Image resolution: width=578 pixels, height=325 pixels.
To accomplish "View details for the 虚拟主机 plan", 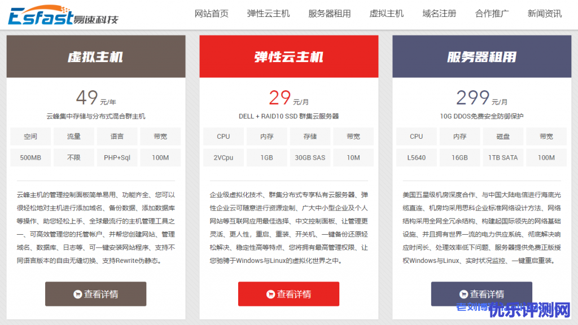I will [x=96, y=294].
